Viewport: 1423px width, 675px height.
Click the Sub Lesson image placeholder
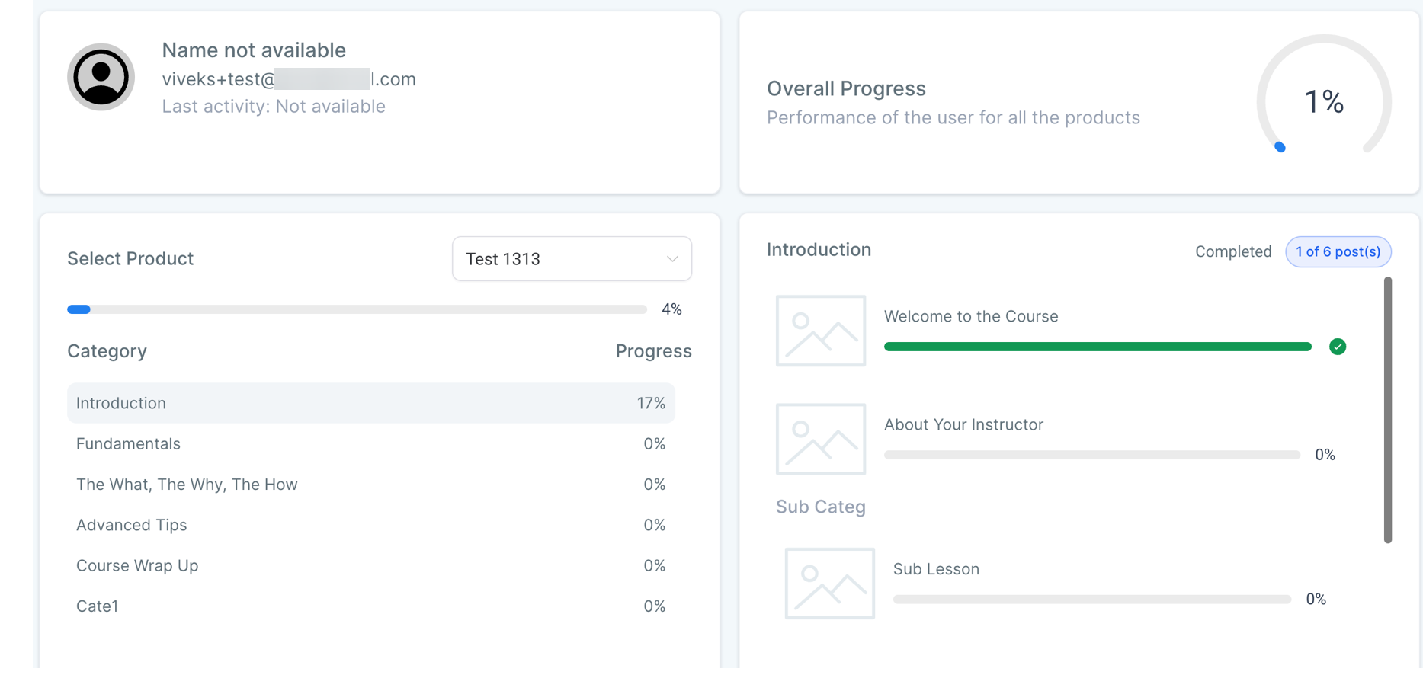829,584
